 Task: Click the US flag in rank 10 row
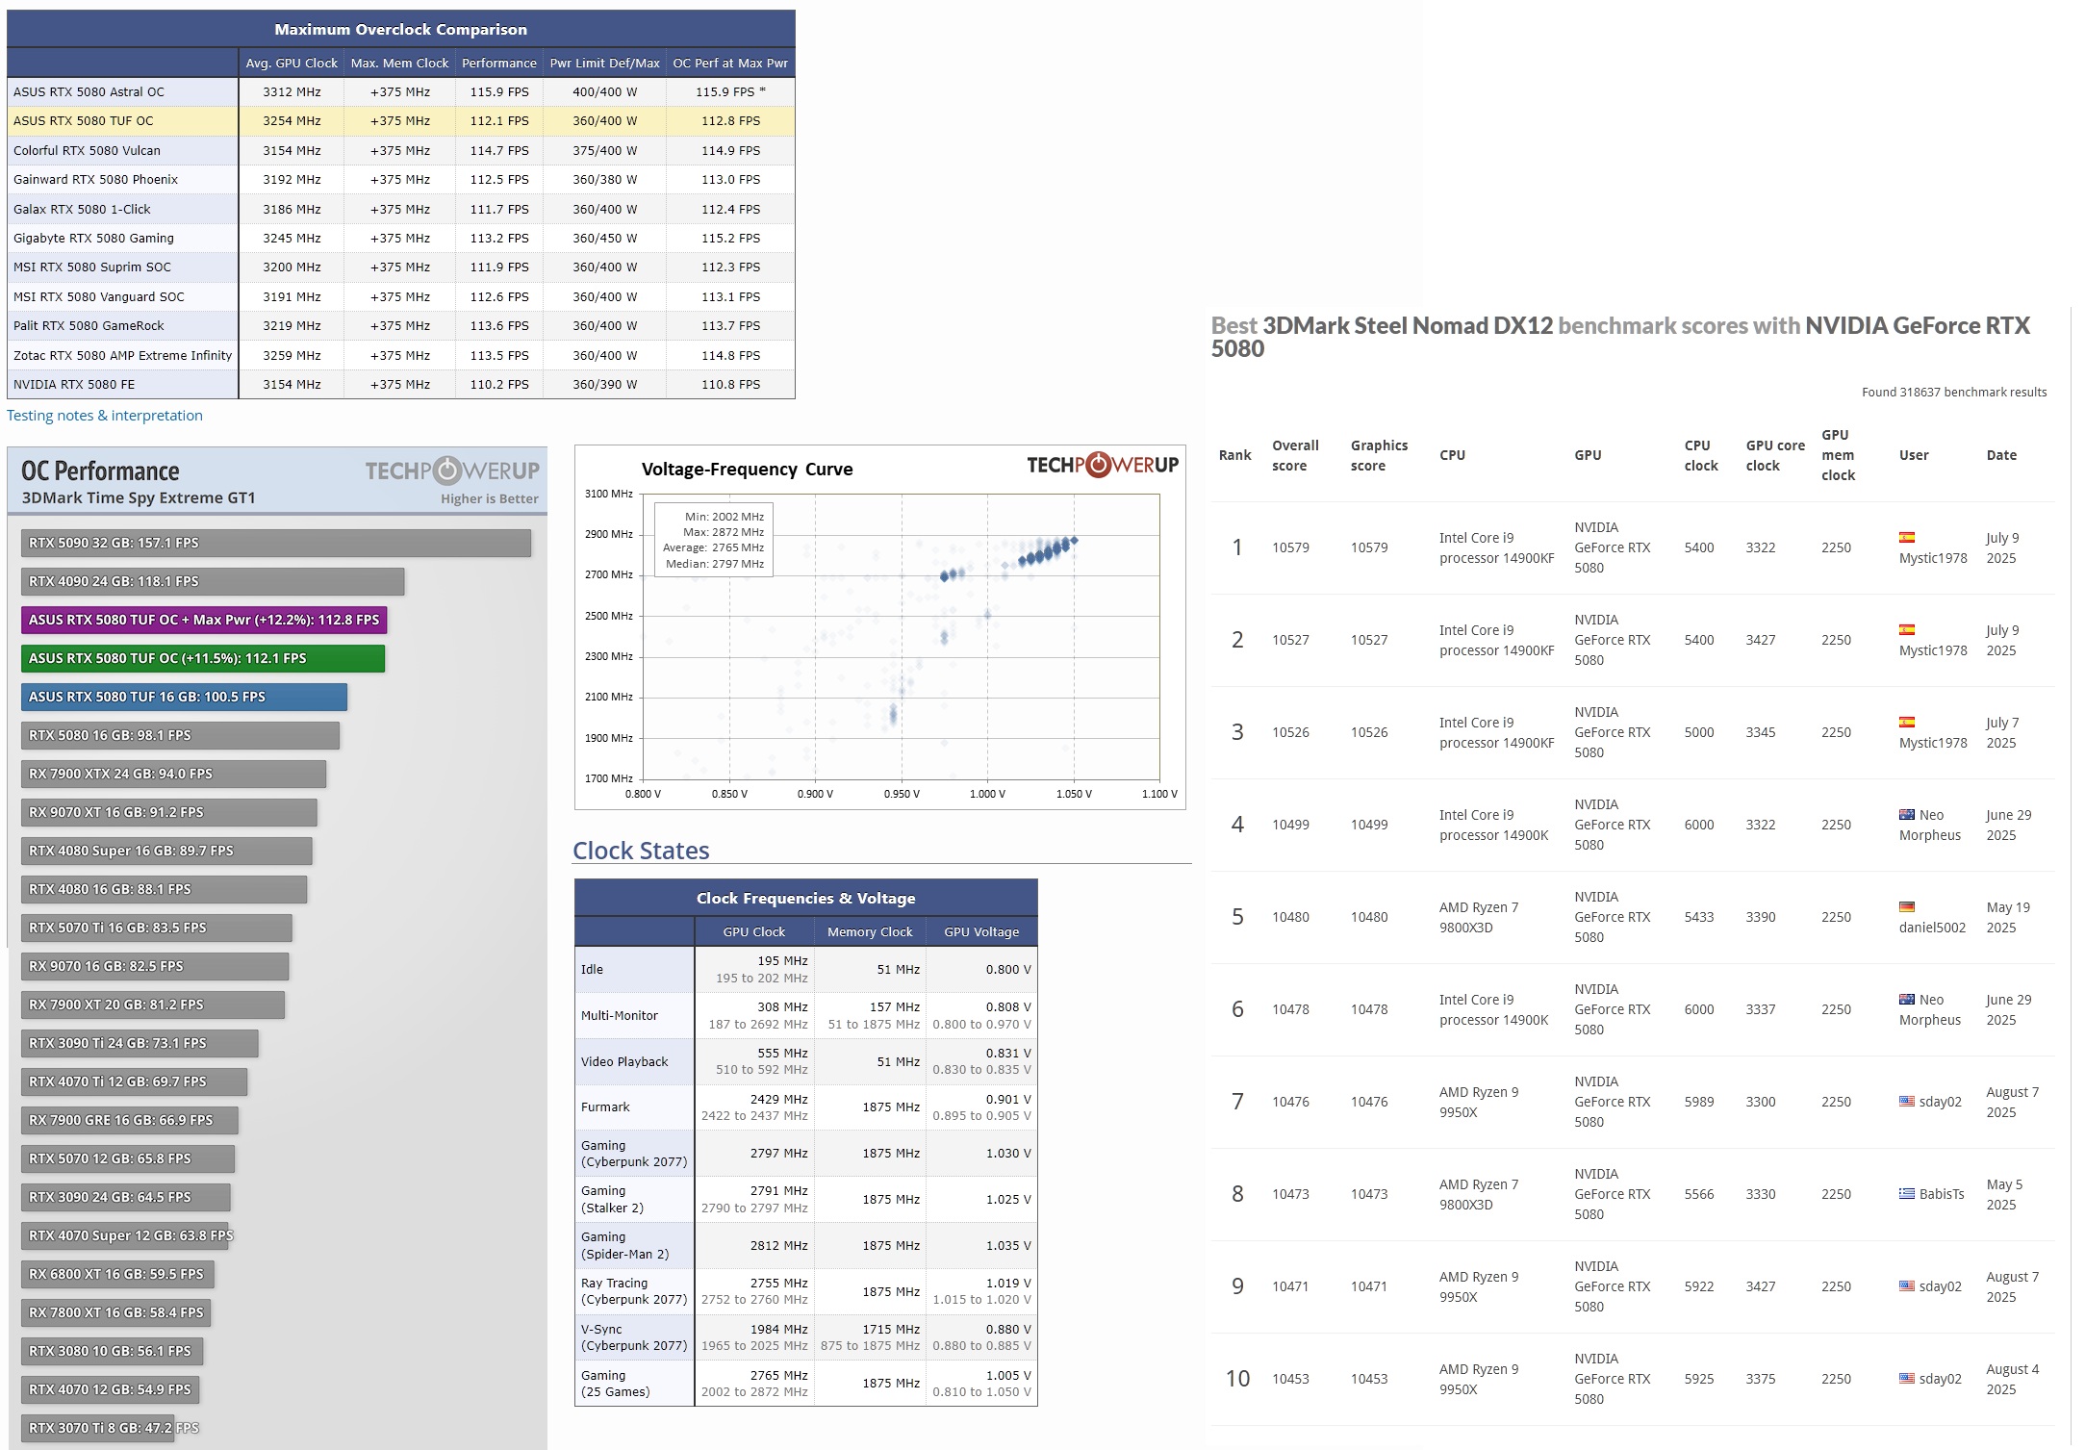tap(1906, 1379)
